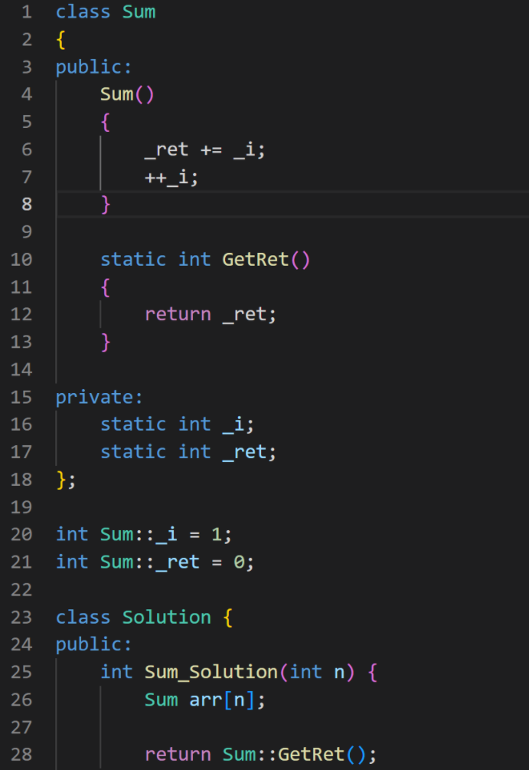Click the closing brace on line 13

pyautogui.click(x=106, y=342)
